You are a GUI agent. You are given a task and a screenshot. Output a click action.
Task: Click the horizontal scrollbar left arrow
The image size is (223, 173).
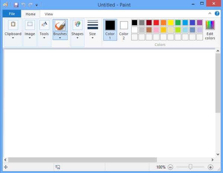[x=5, y=160]
